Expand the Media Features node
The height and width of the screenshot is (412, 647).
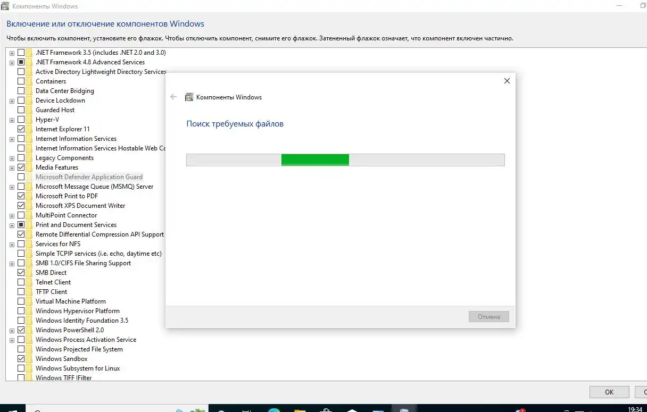click(x=12, y=168)
